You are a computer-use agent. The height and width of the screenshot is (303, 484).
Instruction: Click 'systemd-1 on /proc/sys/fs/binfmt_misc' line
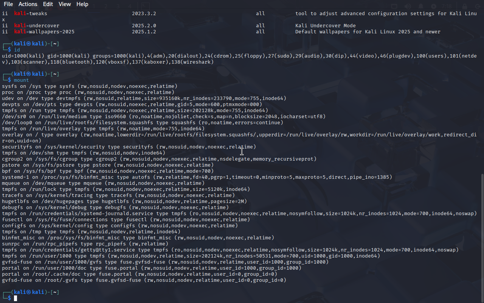[197, 177]
